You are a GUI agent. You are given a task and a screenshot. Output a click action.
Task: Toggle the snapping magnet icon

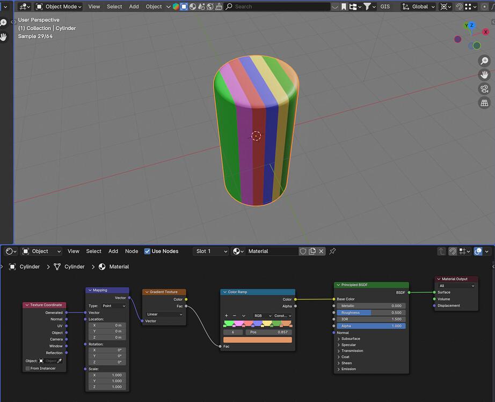pos(460,6)
